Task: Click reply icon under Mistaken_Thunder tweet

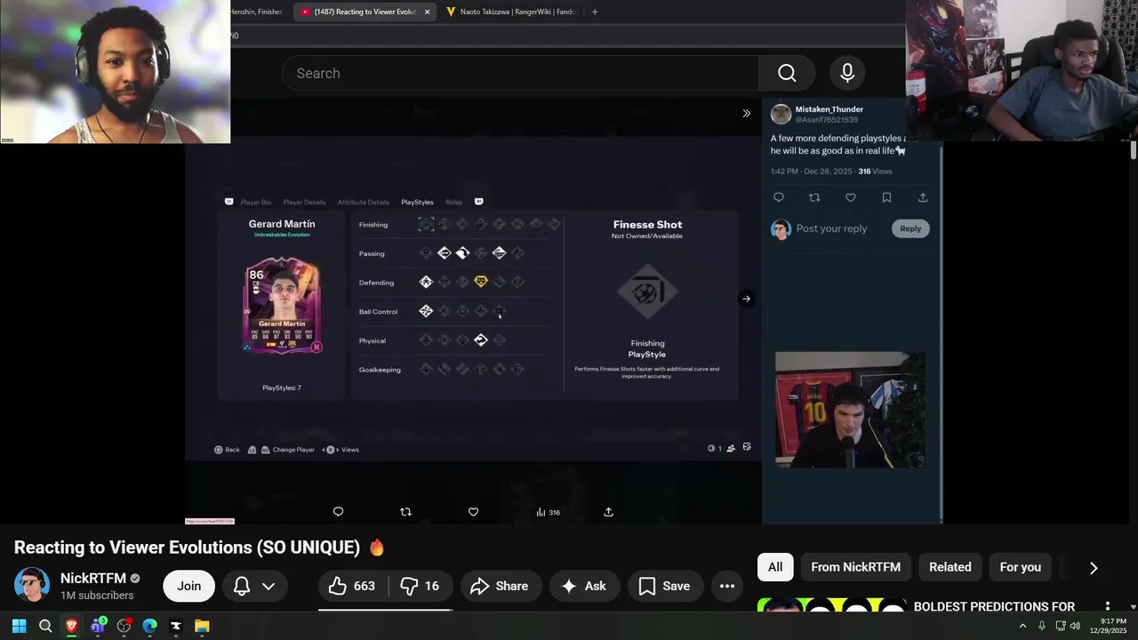Action: pos(779,197)
